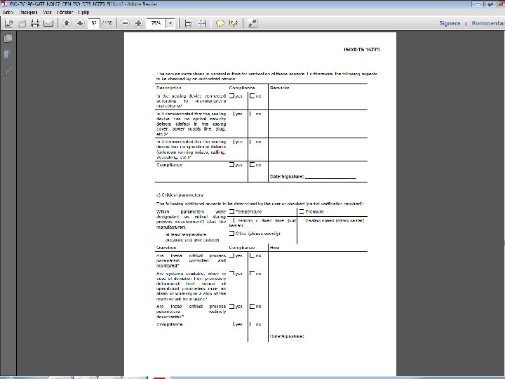Click the Question column header
505x379 pixels.
[166, 248]
